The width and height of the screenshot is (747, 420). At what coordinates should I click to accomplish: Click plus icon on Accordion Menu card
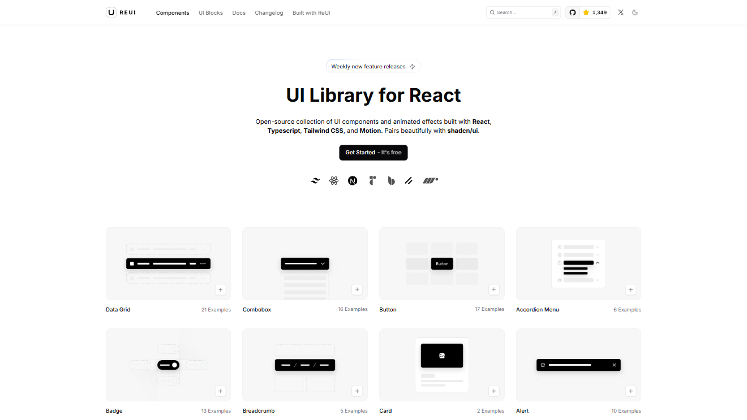[630, 289]
